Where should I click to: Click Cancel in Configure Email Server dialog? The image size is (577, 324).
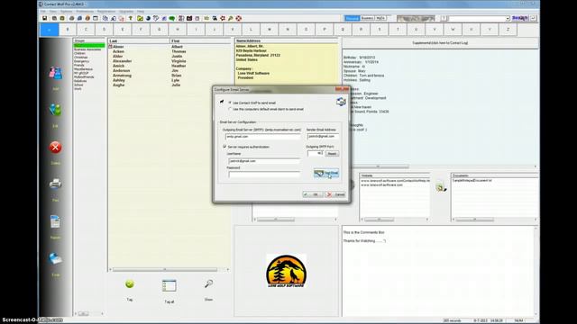tap(335, 194)
